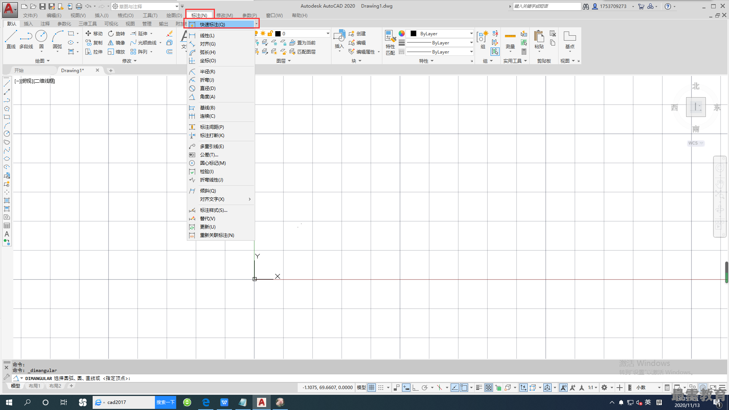Viewport: 729px width, 410px height.
Task: Toggle transparency display in the status bar
Action: (489, 388)
